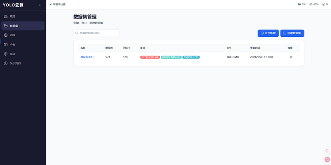Focus the 搜索数据集名称 search box
This screenshot has height=165, width=331.
tap(96, 33)
